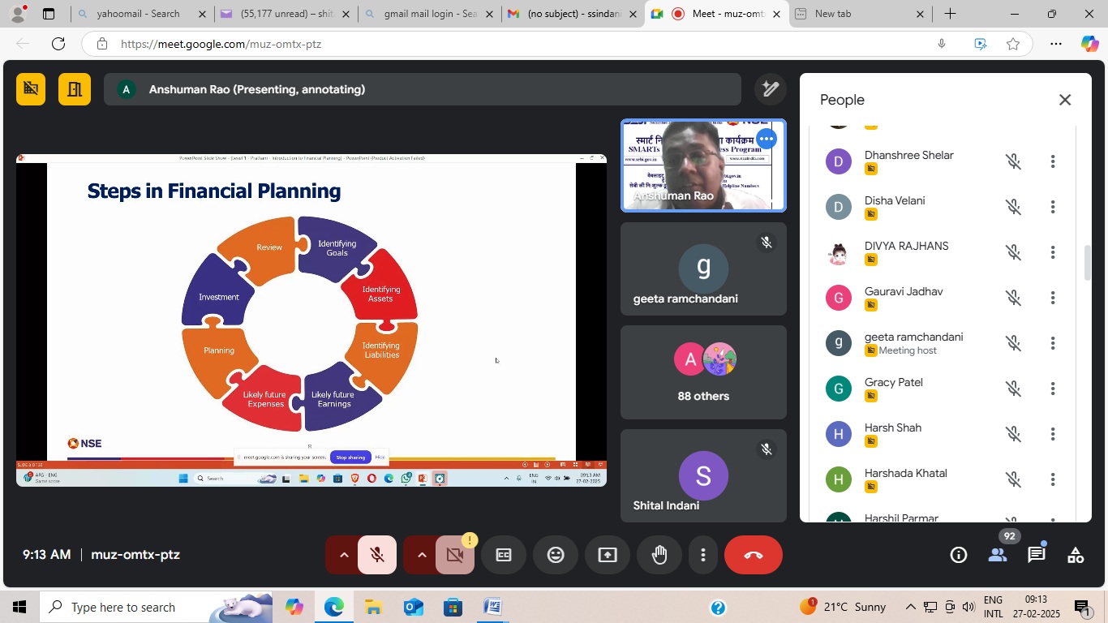The width and height of the screenshot is (1108, 623).
Task: Turn on closed captions
Action: point(504,555)
